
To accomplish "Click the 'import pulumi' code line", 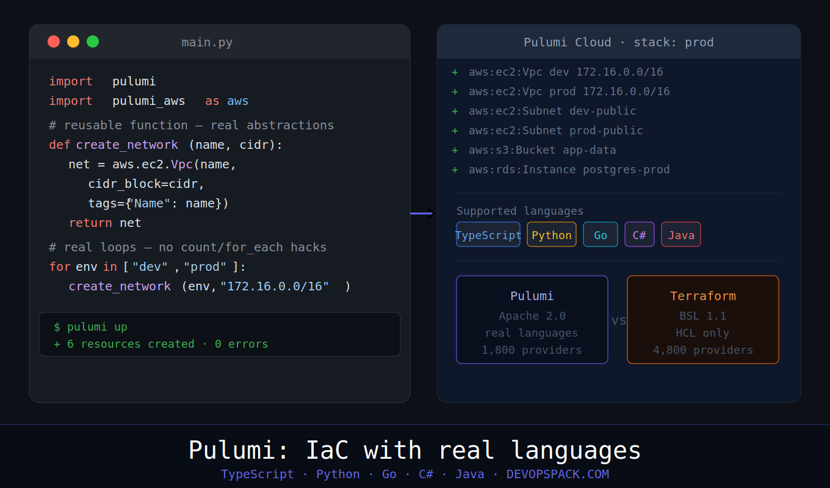I will 103,81.
